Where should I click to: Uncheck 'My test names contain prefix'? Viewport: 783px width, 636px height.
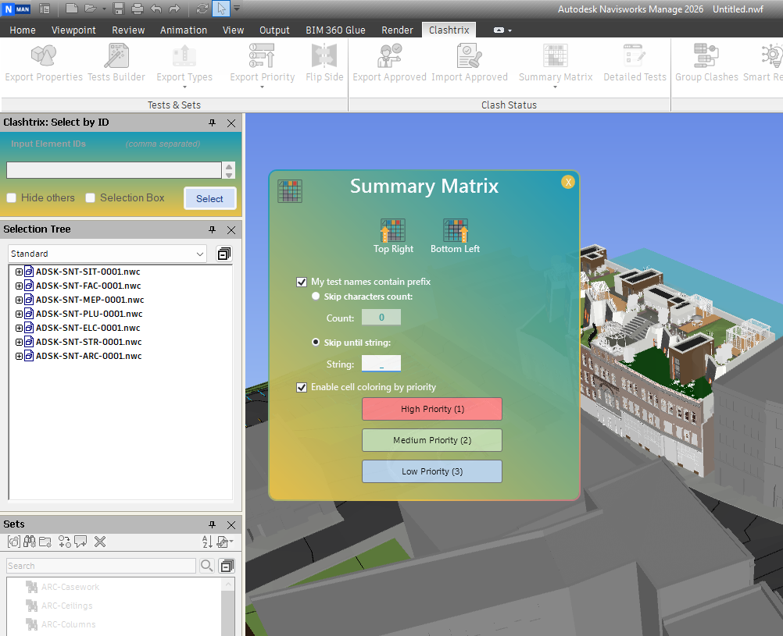pyautogui.click(x=302, y=282)
